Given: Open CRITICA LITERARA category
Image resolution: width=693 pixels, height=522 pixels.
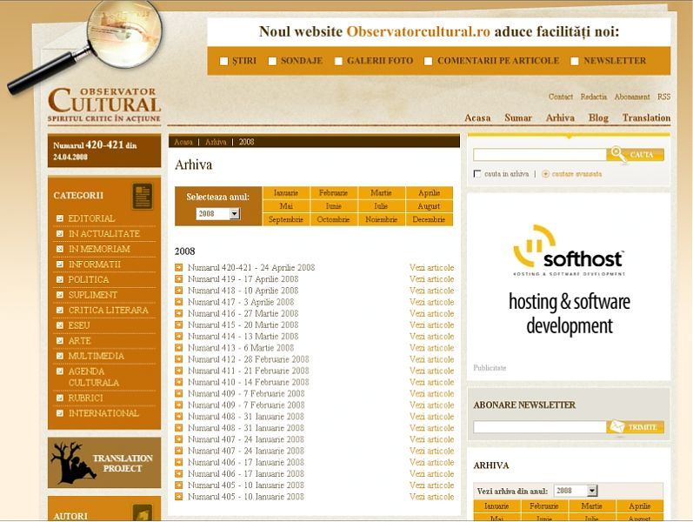Looking at the screenshot, I should pyautogui.click(x=109, y=310).
